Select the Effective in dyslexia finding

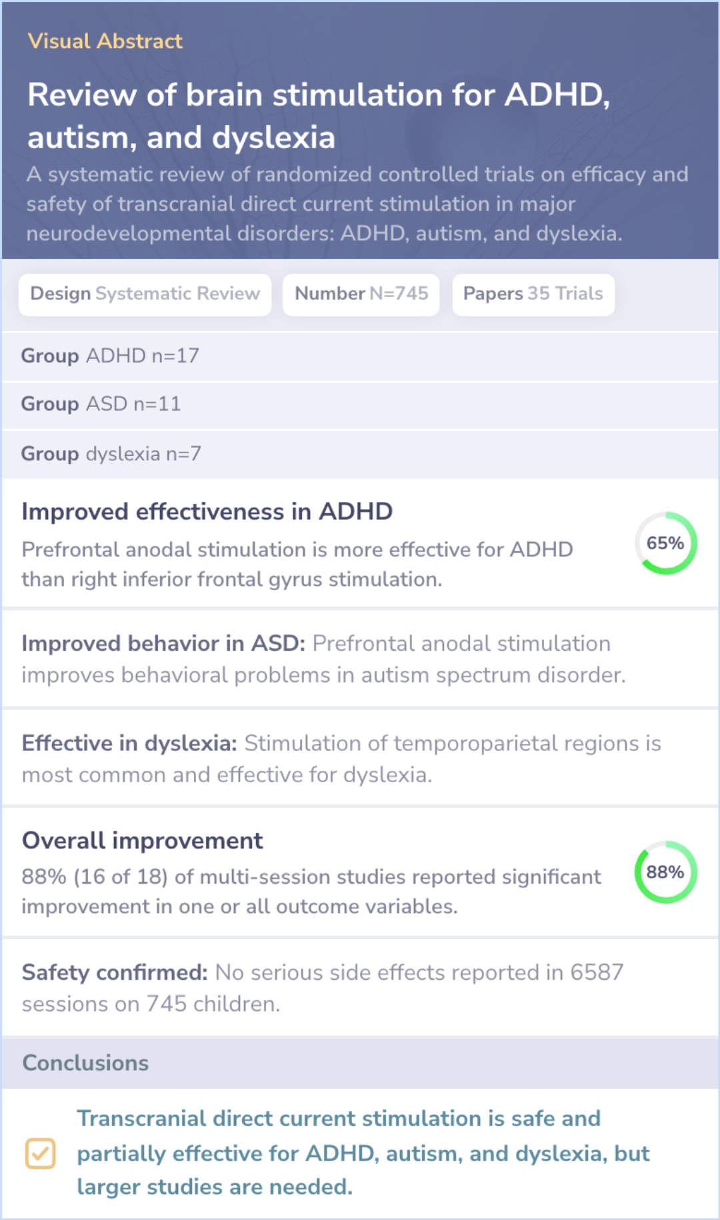click(341, 758)
